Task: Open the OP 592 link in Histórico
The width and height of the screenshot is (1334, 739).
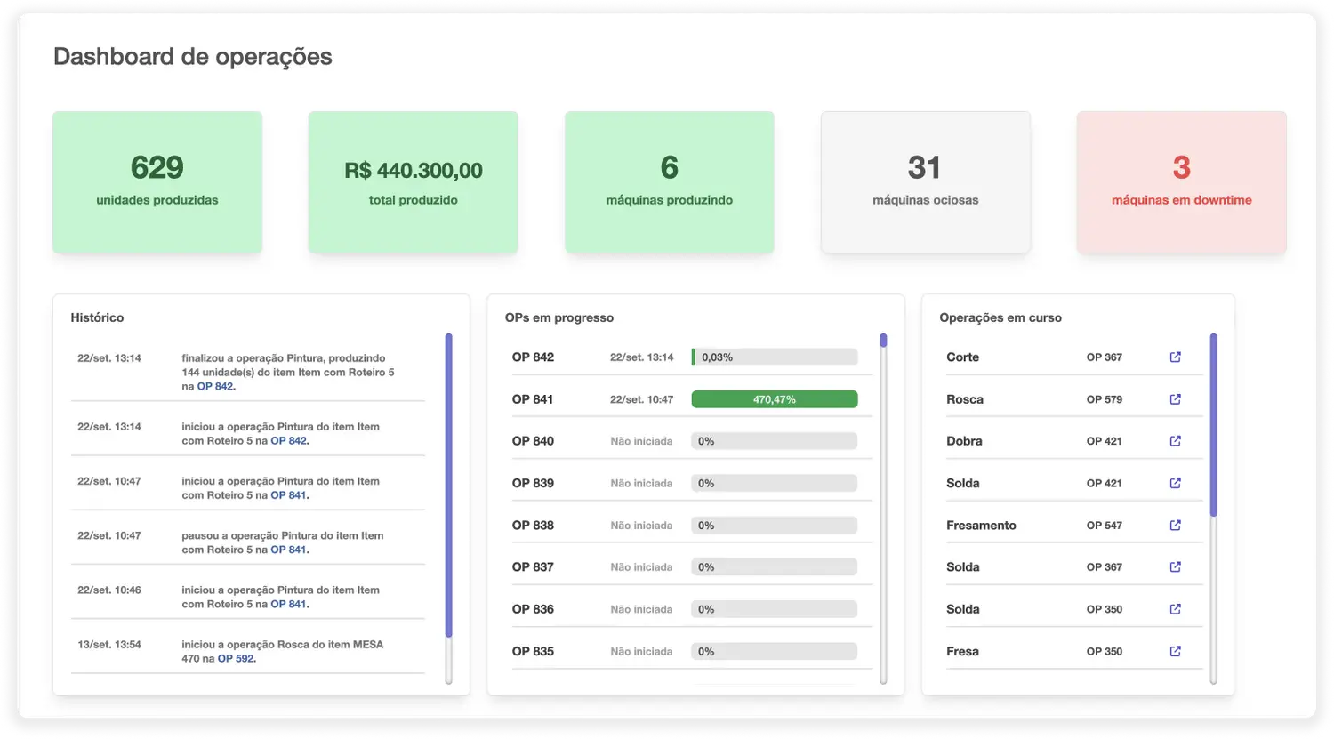Action: (236, 659)
